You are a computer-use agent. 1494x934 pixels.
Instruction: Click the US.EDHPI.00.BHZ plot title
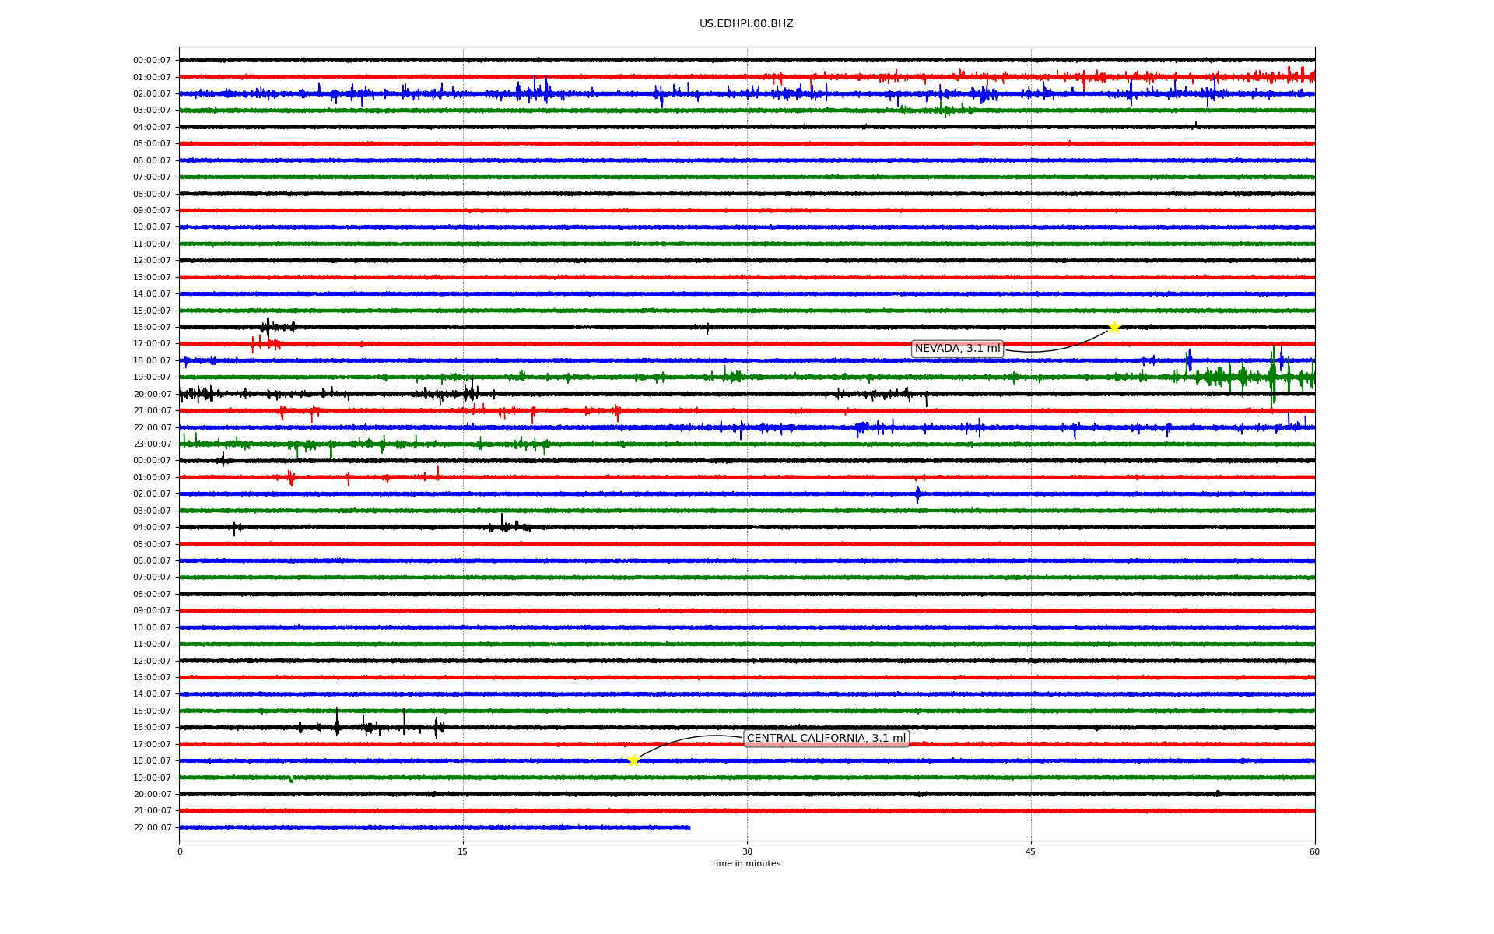click(746, 24)
